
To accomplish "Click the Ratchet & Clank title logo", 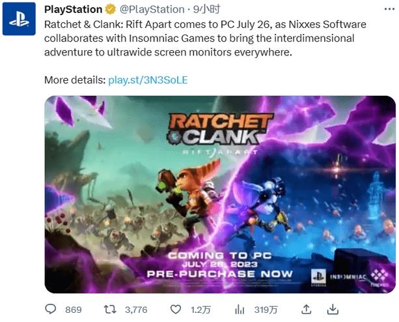I will coord(220,130).
